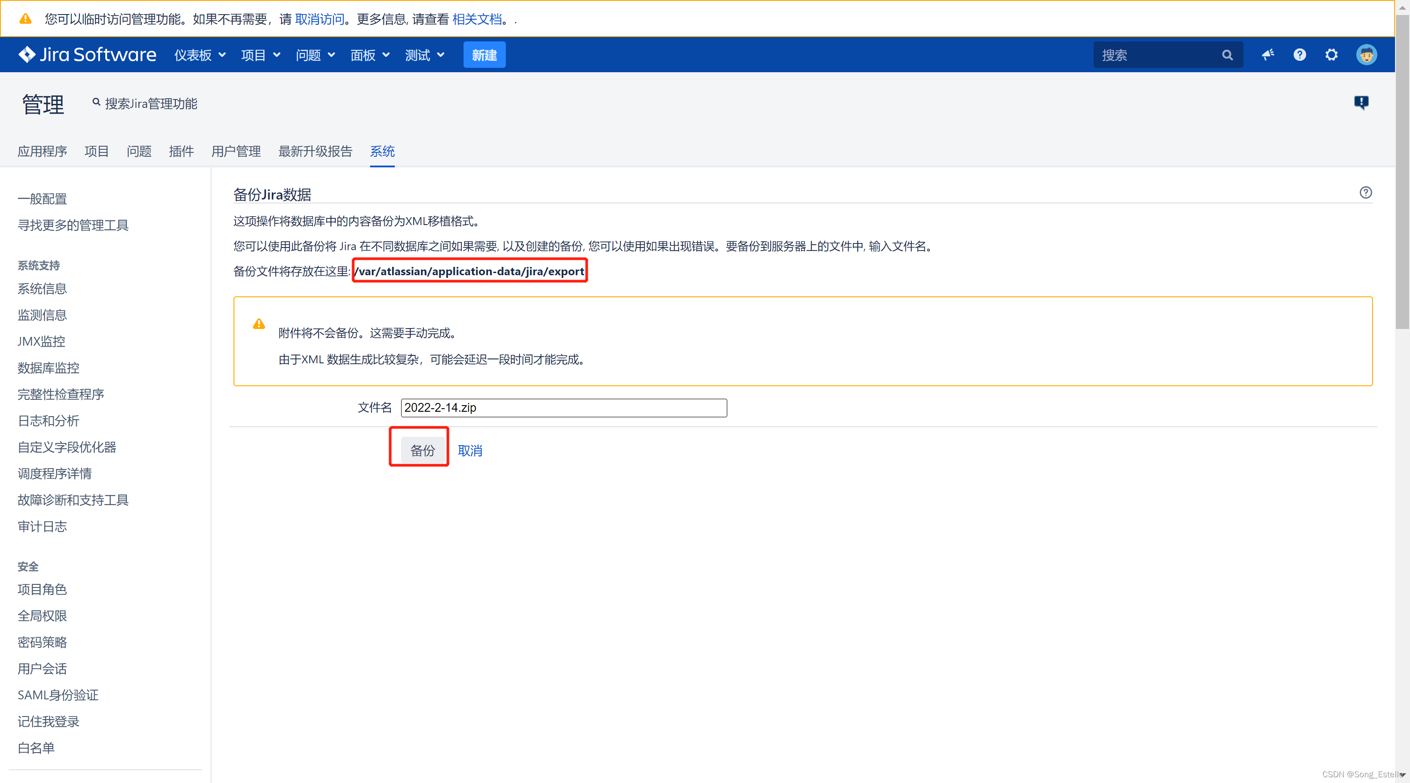Click the Jira Software logo
The height and width of the screenshot is (783, 1410).
(88, 55)
